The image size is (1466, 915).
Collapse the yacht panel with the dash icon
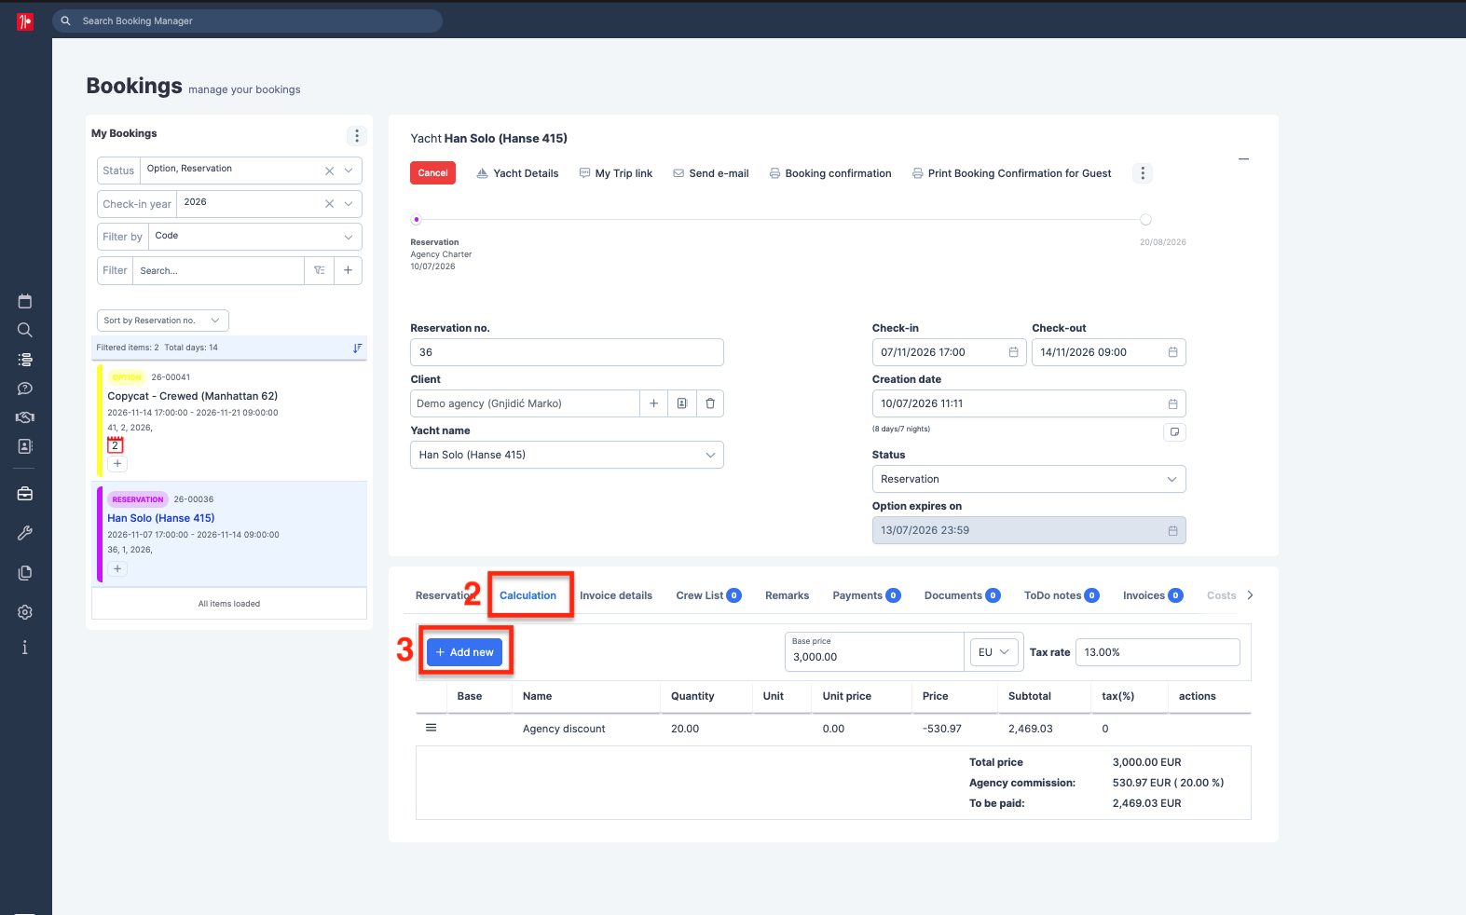click(x=1243, y=159)
